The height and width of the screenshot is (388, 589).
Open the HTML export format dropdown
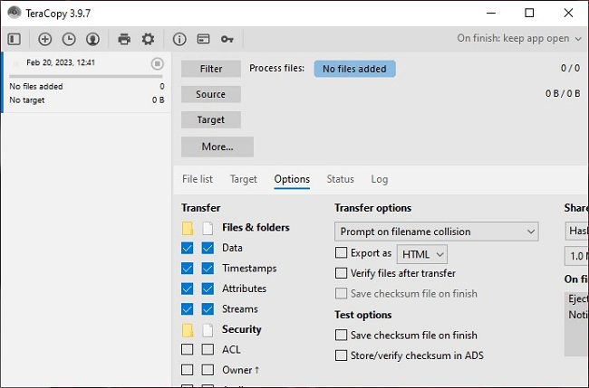(x=422, y=254)
